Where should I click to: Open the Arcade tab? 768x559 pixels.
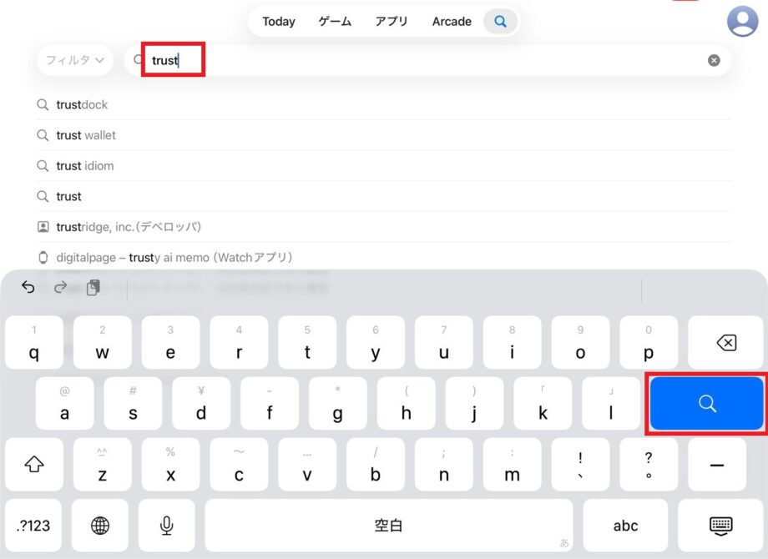452,22
